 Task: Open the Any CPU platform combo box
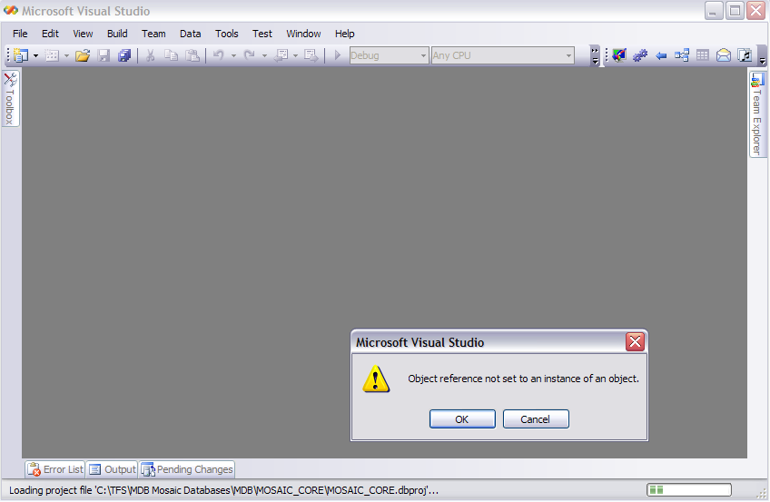click(x=503, y=55)
